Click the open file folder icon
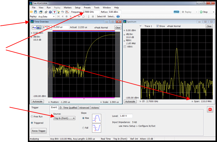The image size is (217, 142). coord(31,12)
